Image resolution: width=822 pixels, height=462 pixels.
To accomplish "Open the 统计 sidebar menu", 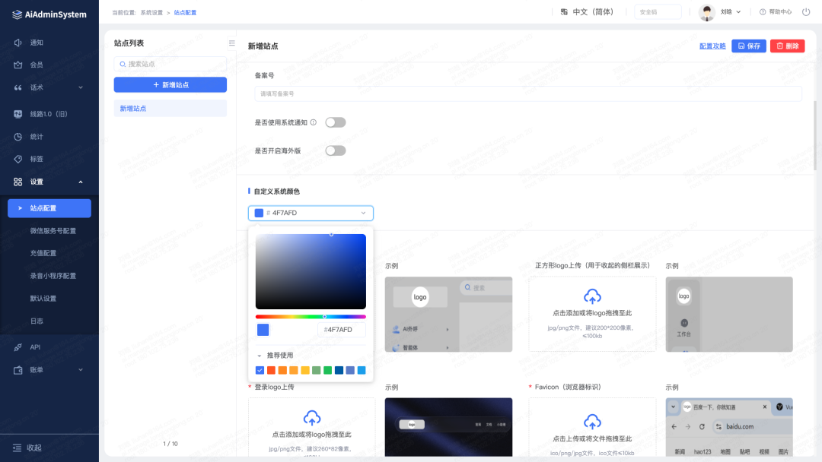I will [37, 137].
